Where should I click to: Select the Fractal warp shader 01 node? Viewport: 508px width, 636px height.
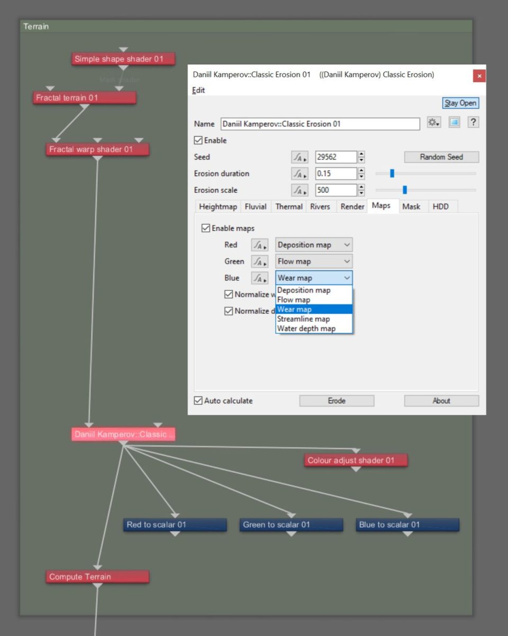pyautogui.click(x=97, y=149)
